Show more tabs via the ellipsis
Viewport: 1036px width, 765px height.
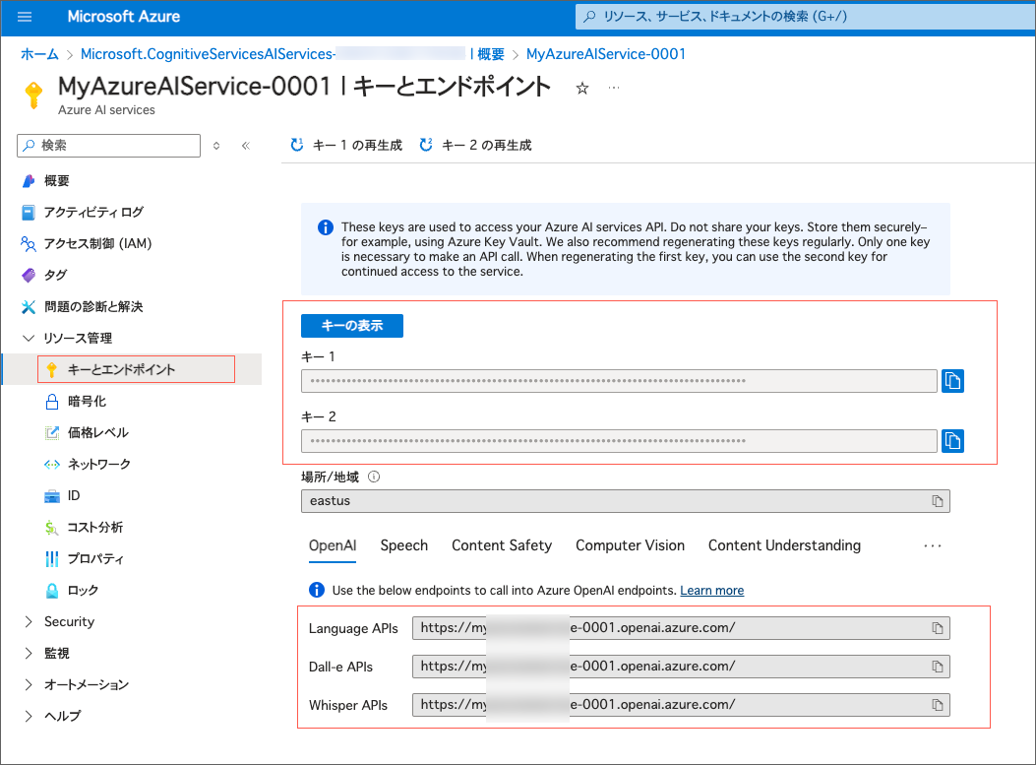tap(933, 545)
